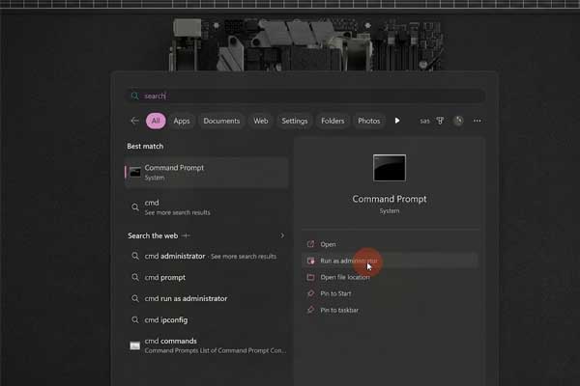Click Open in the preview pane
The height and width of the screenshot is (386, 580).
point(390,244)
